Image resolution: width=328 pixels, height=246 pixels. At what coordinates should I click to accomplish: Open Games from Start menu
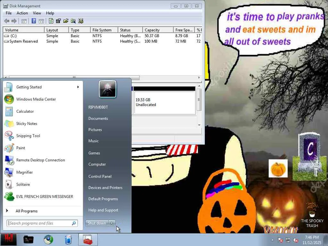pos(94,153)
